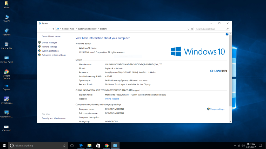The image size is (266, 149).
Task: Expand the chevron after System and Security
Action: pyautogui.click(x=98, y=29)
